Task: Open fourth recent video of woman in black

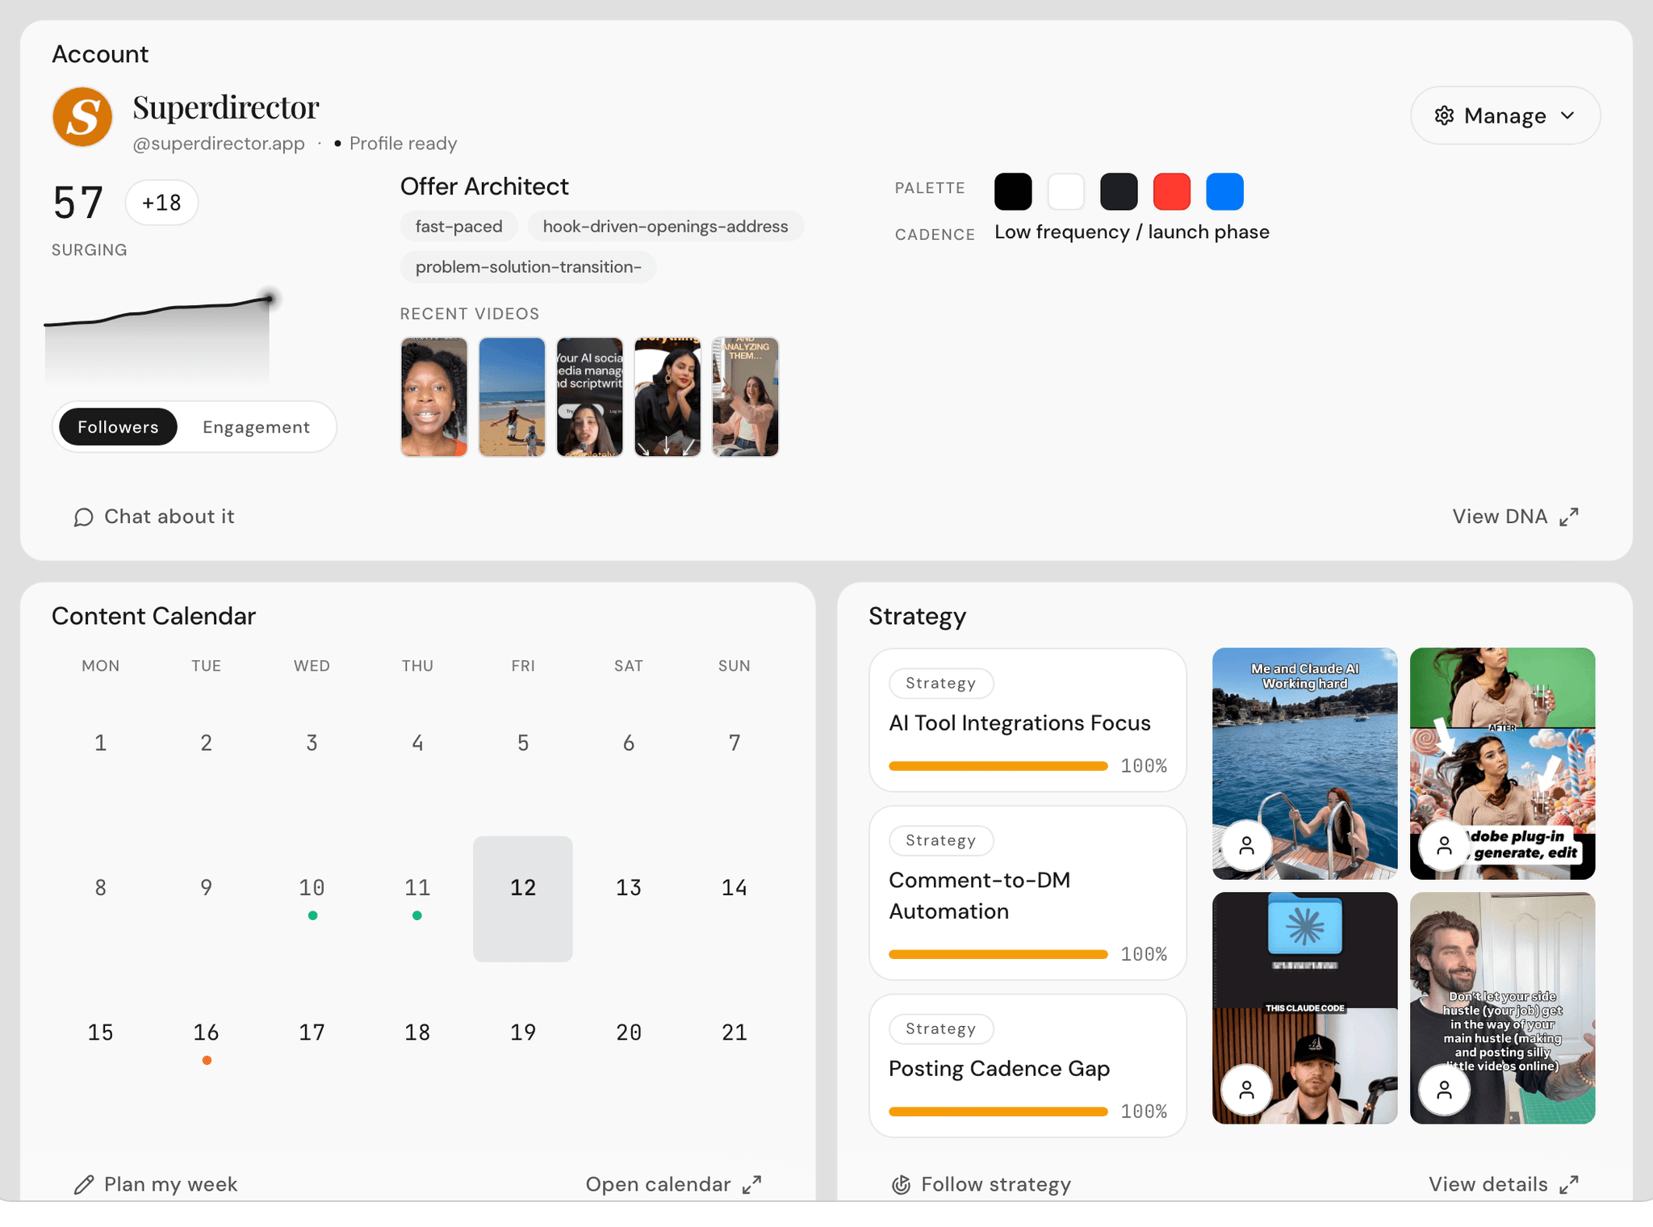Action: click(667, 397)
